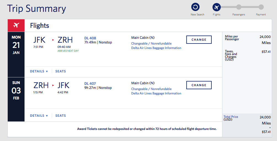
Task: Click the Total Price link
Action: click(x=231, y=117)
